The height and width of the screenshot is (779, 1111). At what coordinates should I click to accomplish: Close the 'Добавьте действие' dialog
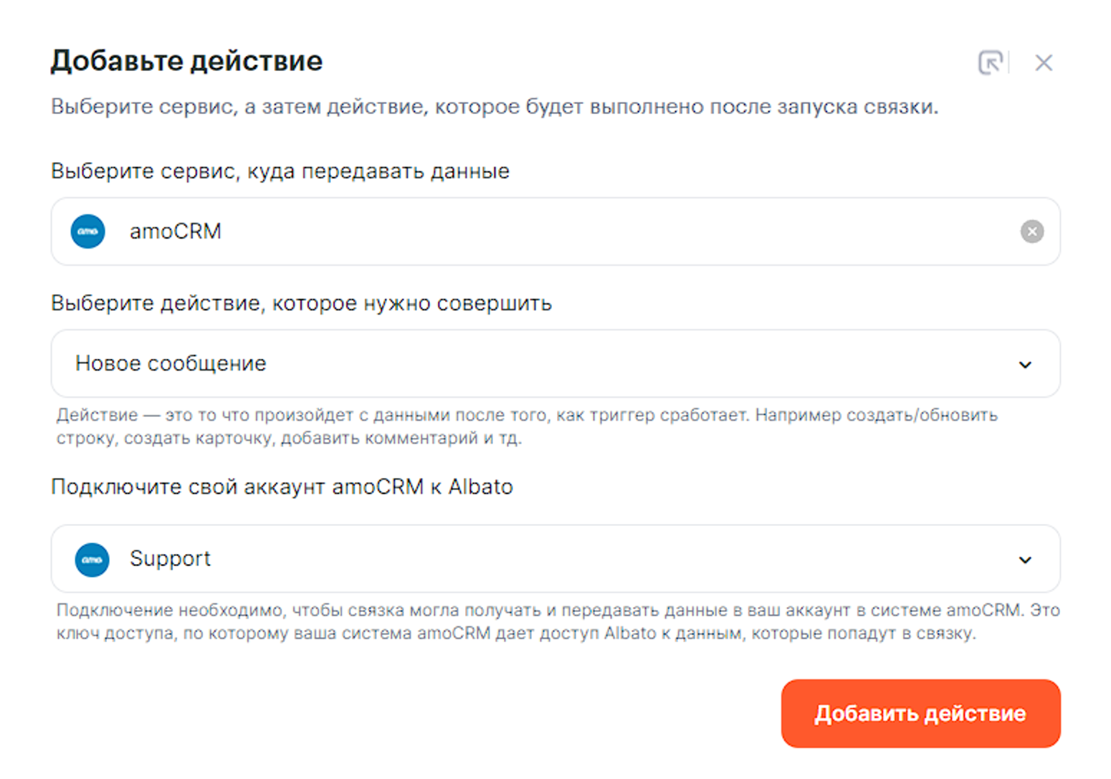1043,63
